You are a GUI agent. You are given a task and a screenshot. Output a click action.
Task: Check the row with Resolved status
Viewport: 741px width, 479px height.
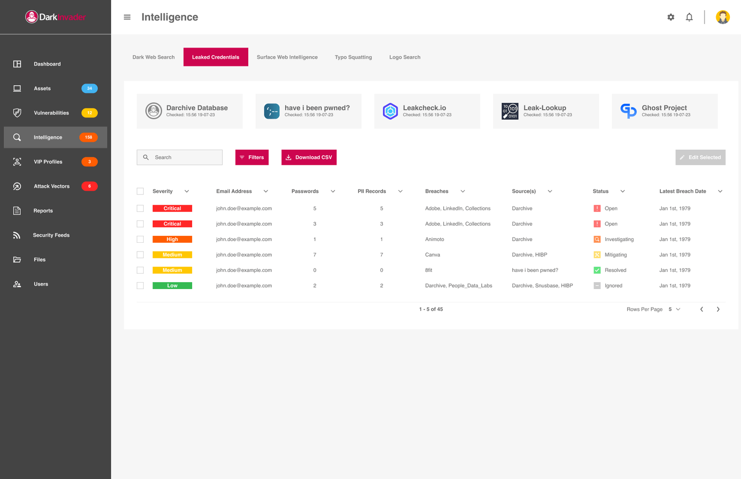tap(140, 270)
